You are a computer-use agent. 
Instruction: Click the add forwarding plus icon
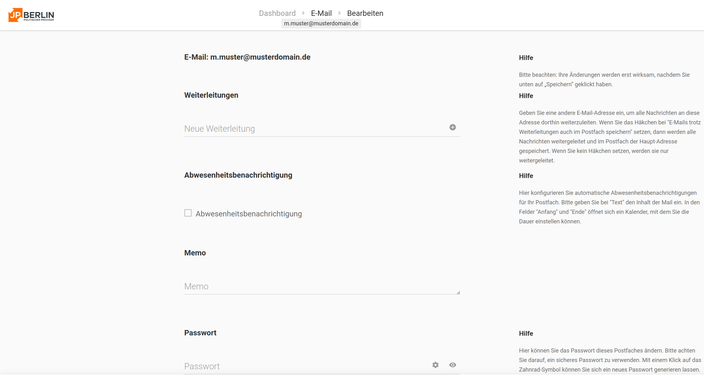pyautogui.click(x=453, y=127)
